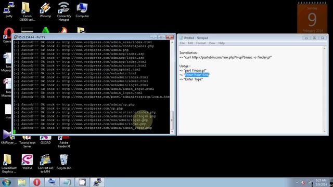The width and height of the screenshot is (333, 187).
Task: Click the network signal icon in system tray
Action: (x=310, y=182)
